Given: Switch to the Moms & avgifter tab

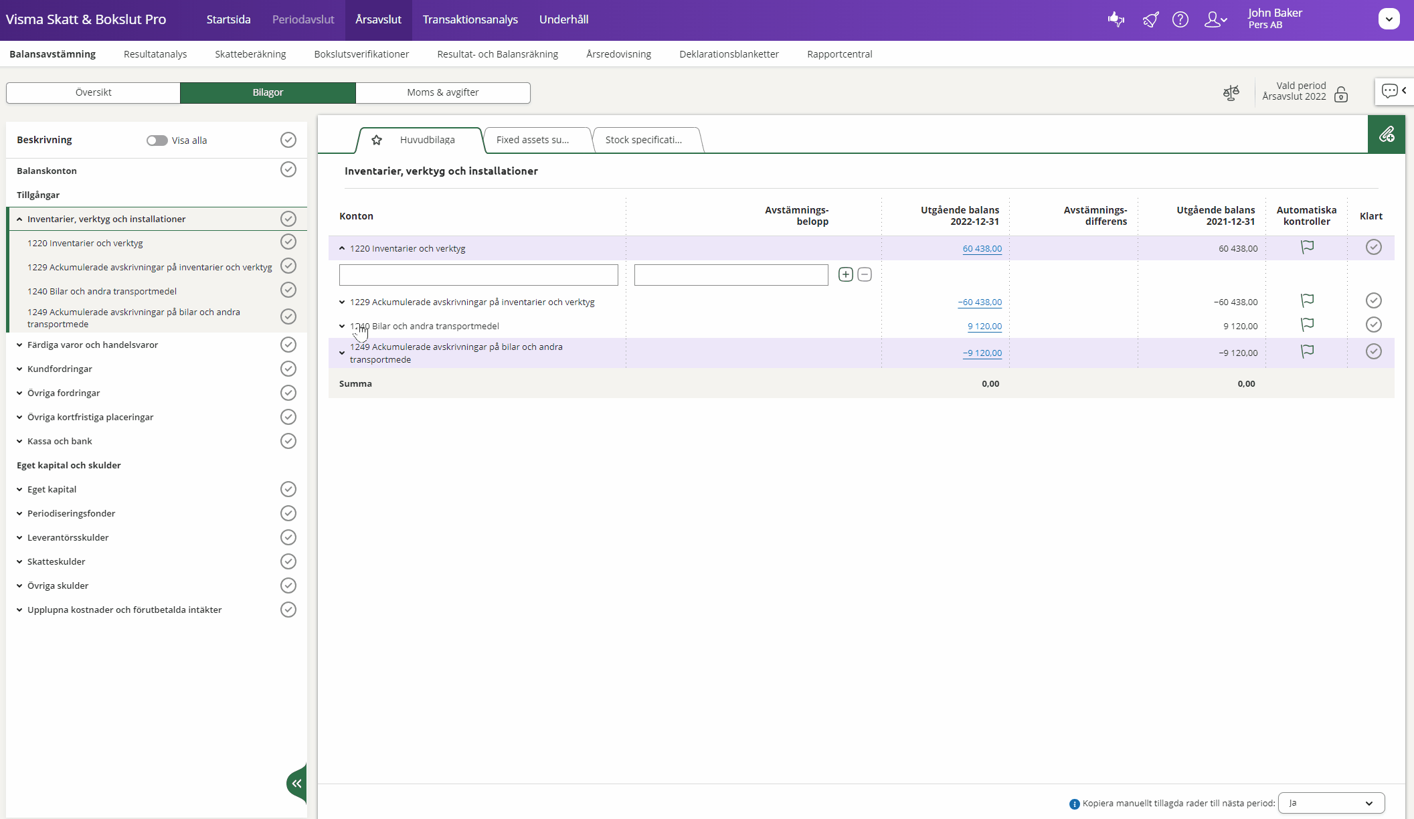Looking at the screenshot, I should pyautogui.click(x=442, y=92).
